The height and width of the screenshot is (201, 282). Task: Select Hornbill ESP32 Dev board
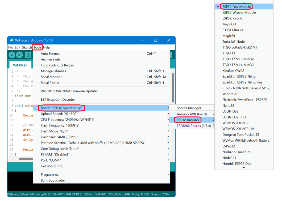[x=244, y=164]
